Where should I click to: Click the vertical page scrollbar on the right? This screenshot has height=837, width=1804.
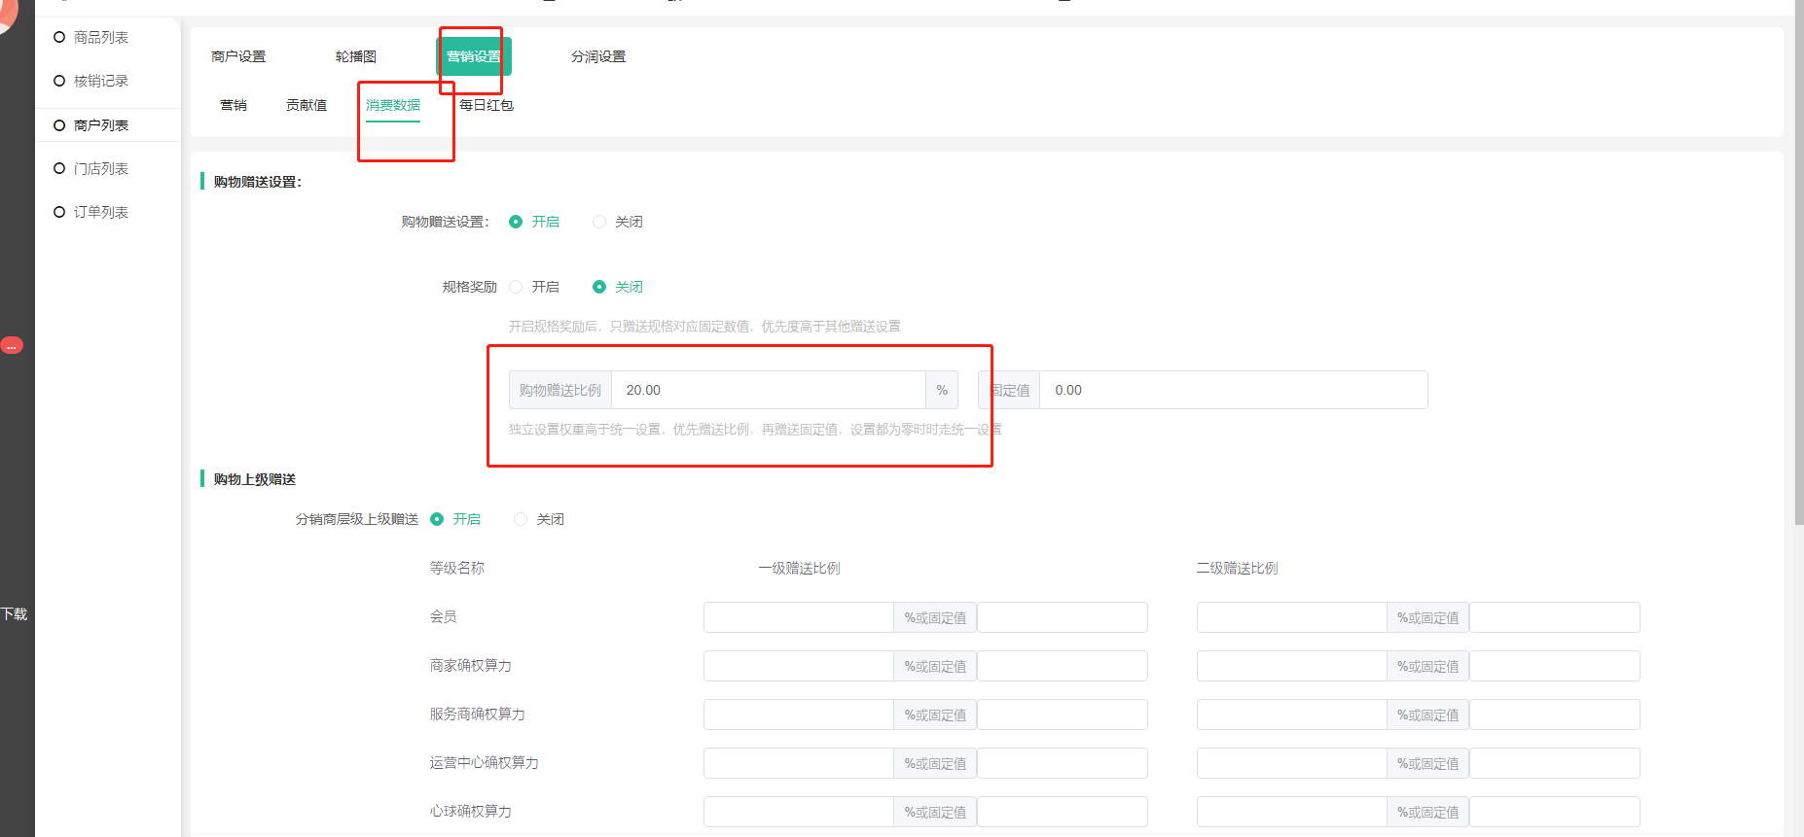(1798, 292)
